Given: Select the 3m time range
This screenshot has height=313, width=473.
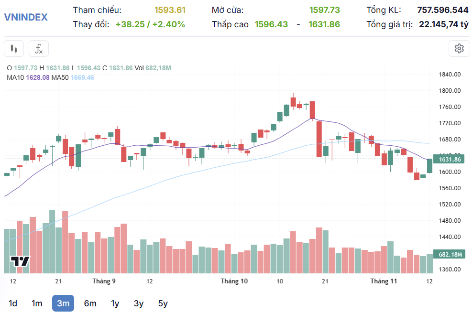Looking at the screenshot, I should click(63, 303).
